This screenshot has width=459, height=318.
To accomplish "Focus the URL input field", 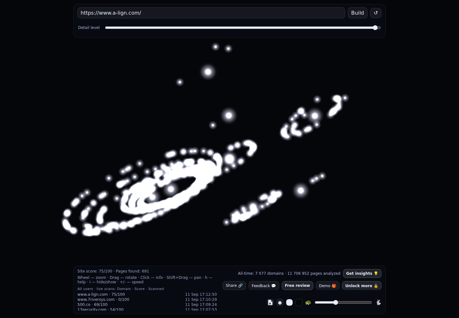I will tap(211, 13).
